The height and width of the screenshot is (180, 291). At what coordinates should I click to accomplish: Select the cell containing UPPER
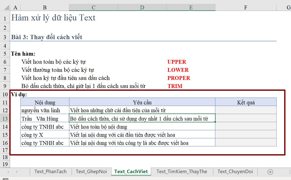(177, 62)
